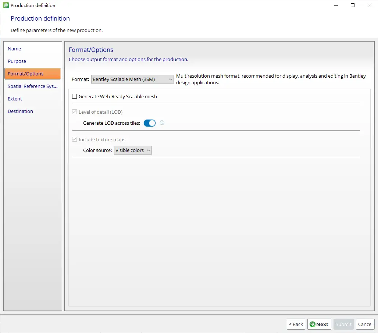Click the 'Color source:' label
This screenshot has width=378, height=333.
pos(97,150)
